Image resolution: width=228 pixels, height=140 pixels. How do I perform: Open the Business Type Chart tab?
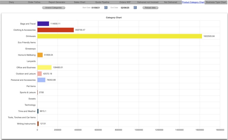pyautogui.click(x=216, y=2)
